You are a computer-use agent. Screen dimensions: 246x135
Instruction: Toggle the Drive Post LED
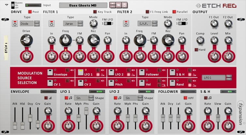point(30,12)
